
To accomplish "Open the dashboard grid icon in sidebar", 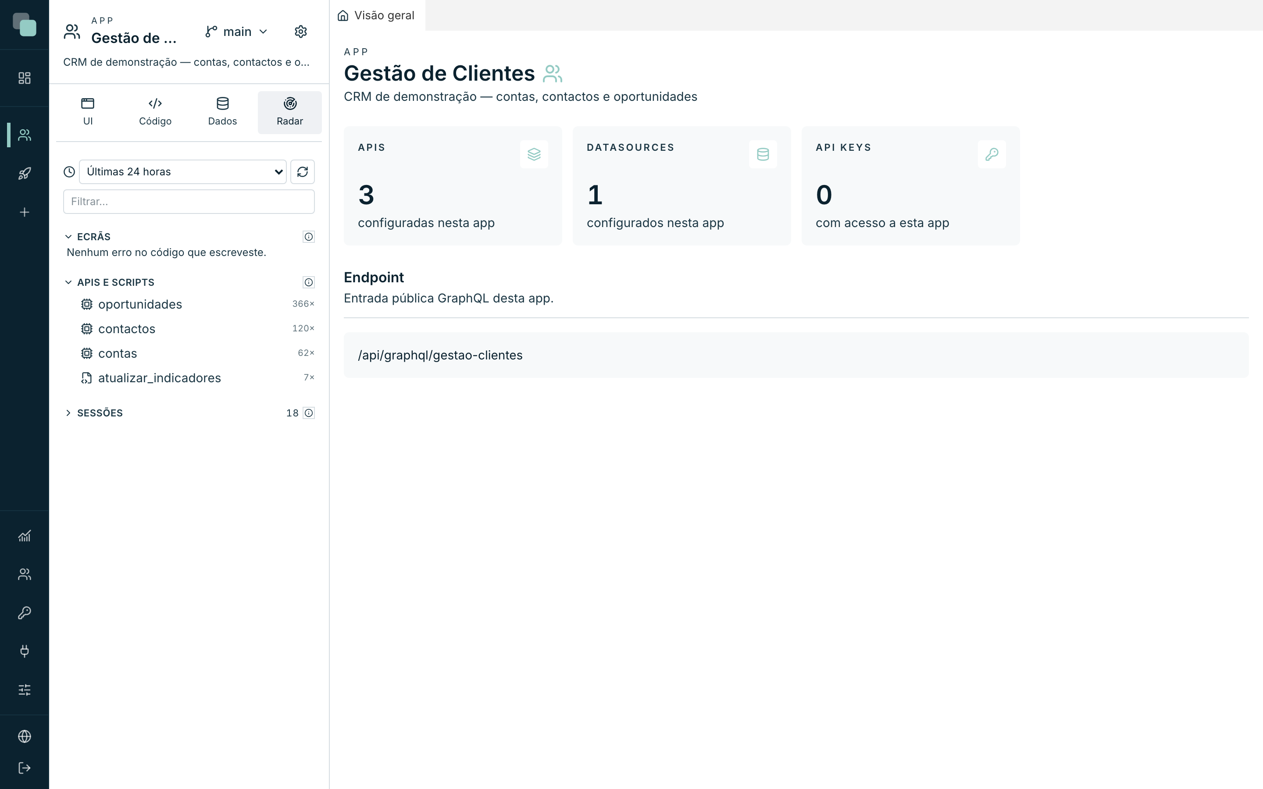I will coord(25,78).
